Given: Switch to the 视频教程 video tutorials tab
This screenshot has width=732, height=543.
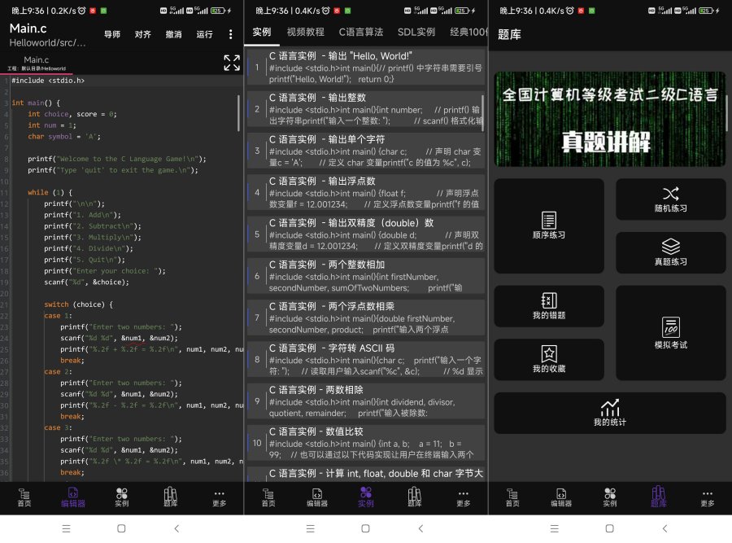Looking at the screenshot, I should coord(307,33).
